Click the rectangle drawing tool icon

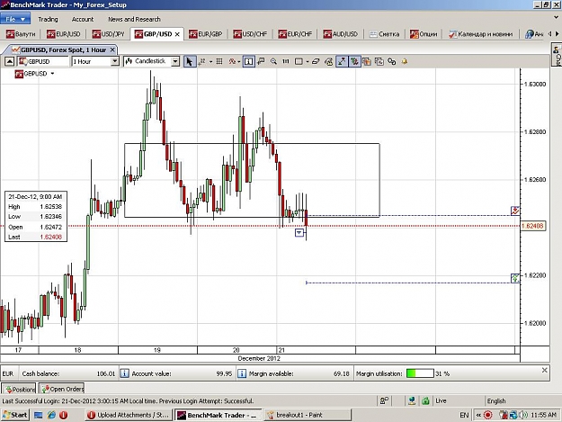299,62
